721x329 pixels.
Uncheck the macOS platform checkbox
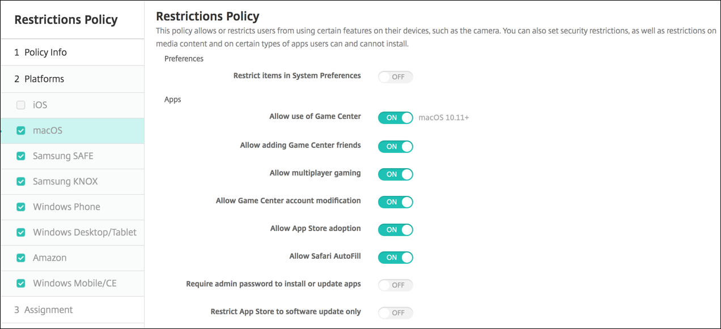point(21,131)
